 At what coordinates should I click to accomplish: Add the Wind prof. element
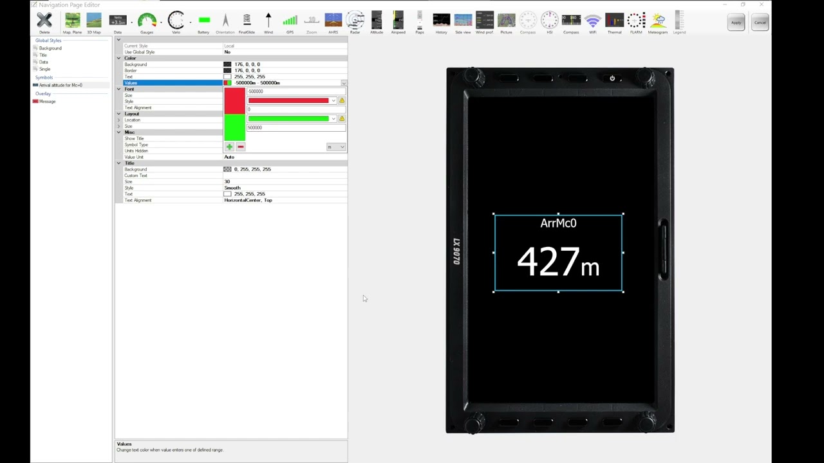click(x=484, y=22)
